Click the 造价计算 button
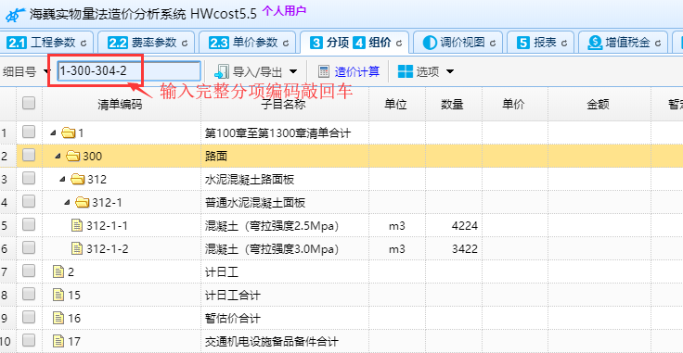The width and height of the screenshot is (683, 353). click(x=349, y=71)
